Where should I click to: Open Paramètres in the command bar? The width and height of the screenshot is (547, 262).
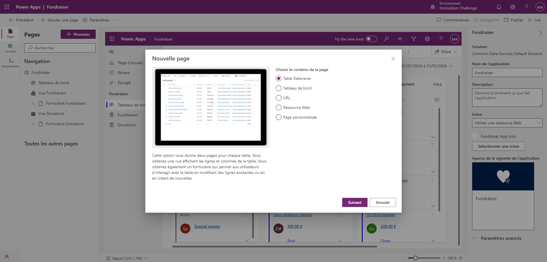point(96,20)
